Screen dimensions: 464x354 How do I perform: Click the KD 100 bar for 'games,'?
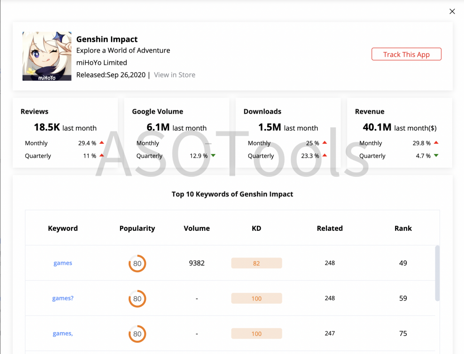[x=256, y=334]
